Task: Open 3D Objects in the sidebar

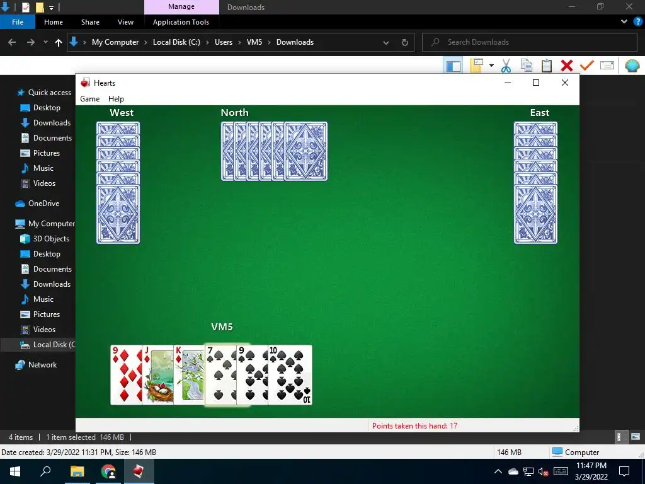Action: (51, 239)
